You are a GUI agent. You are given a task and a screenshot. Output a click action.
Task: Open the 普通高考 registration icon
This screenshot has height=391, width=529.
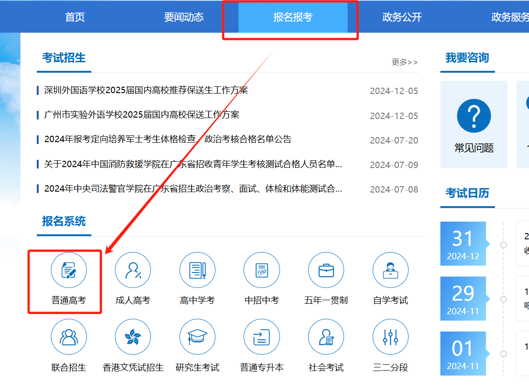69,270
